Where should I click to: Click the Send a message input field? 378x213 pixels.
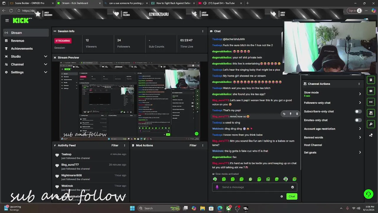255,187
